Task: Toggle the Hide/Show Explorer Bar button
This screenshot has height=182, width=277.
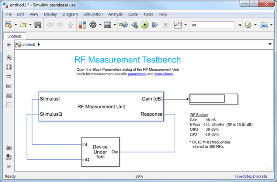Action: [9, 45]
